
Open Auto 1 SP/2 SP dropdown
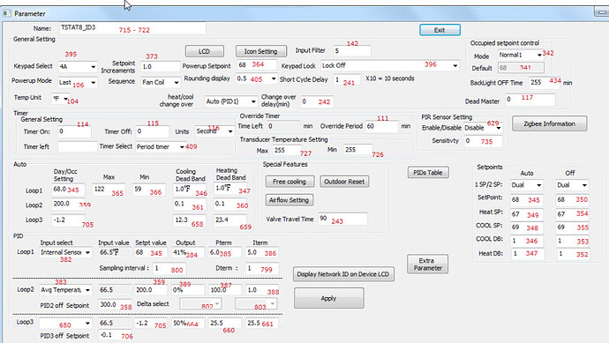point(527,185)
